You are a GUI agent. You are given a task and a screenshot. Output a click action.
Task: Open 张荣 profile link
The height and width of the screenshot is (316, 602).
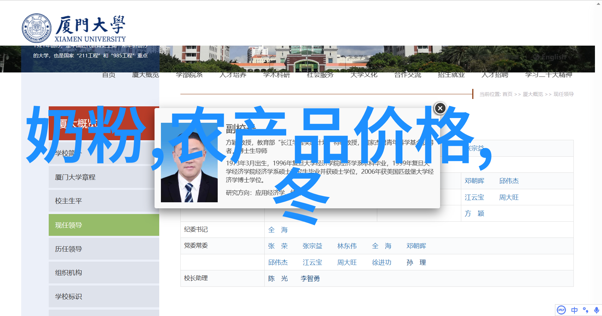[x=278, y=246]
